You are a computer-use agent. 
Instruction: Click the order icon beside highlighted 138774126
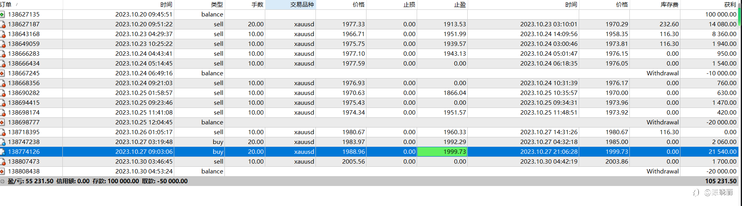click(2, 152)
